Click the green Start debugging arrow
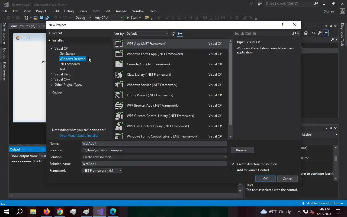The height and width of the screenshot is (217, 347). tap(128, 18)
